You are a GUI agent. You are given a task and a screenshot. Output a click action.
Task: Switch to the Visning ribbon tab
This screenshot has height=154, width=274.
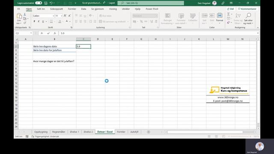point(113,9)
